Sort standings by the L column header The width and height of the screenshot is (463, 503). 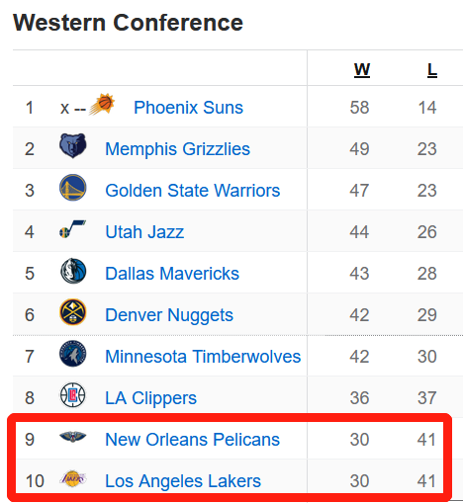[x=432, y=70]
